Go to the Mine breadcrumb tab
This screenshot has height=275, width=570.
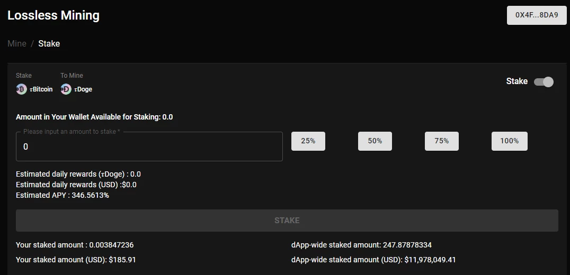tap(17, 43)
